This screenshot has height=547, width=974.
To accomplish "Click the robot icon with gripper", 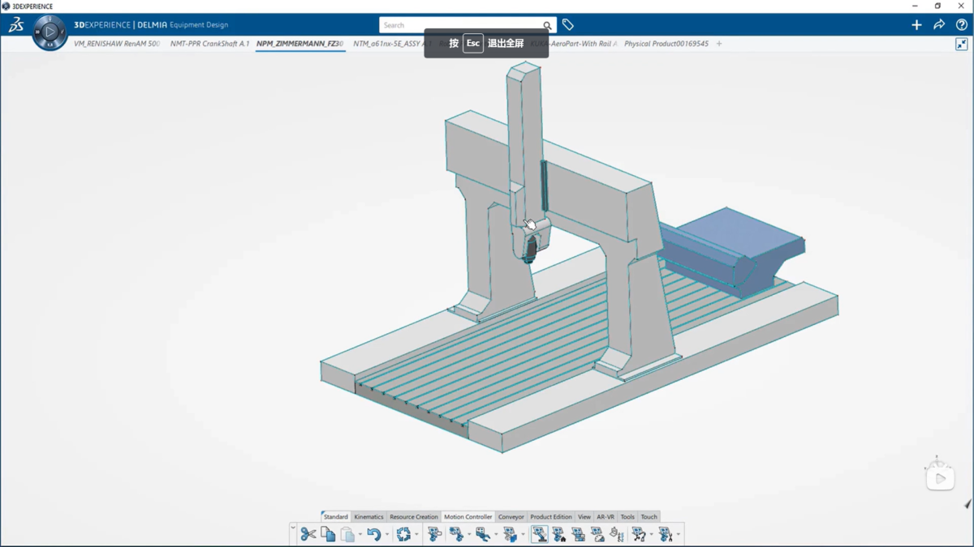I will click(483, 534).
